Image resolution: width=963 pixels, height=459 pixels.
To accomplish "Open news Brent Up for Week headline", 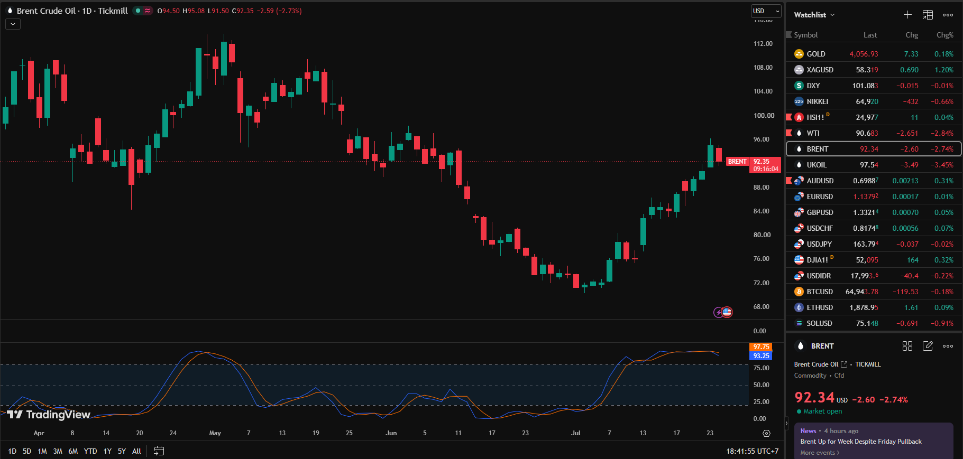I will tap(861, 442).
